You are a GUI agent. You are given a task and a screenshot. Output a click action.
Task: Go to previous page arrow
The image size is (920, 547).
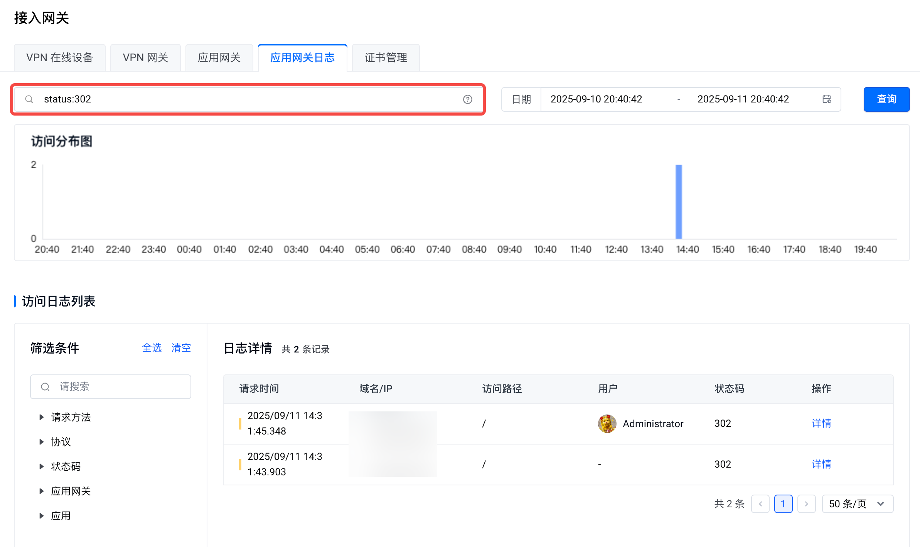[x=760, y=504]
